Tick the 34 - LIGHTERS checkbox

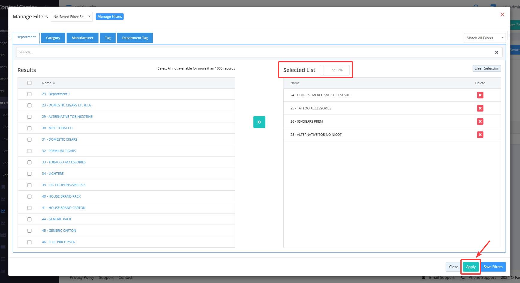pos(29,174)
